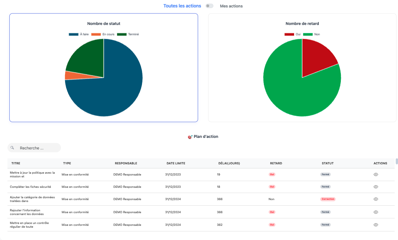Screen dimensions: 398x240
Task: Click the Nombre de statut chart title
Action: coord(104,23)
